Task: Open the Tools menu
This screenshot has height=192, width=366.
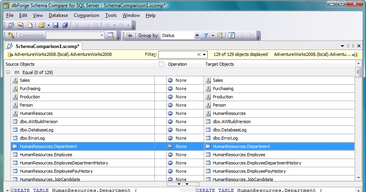Action: pyautogui.click(x=111, y=15)
